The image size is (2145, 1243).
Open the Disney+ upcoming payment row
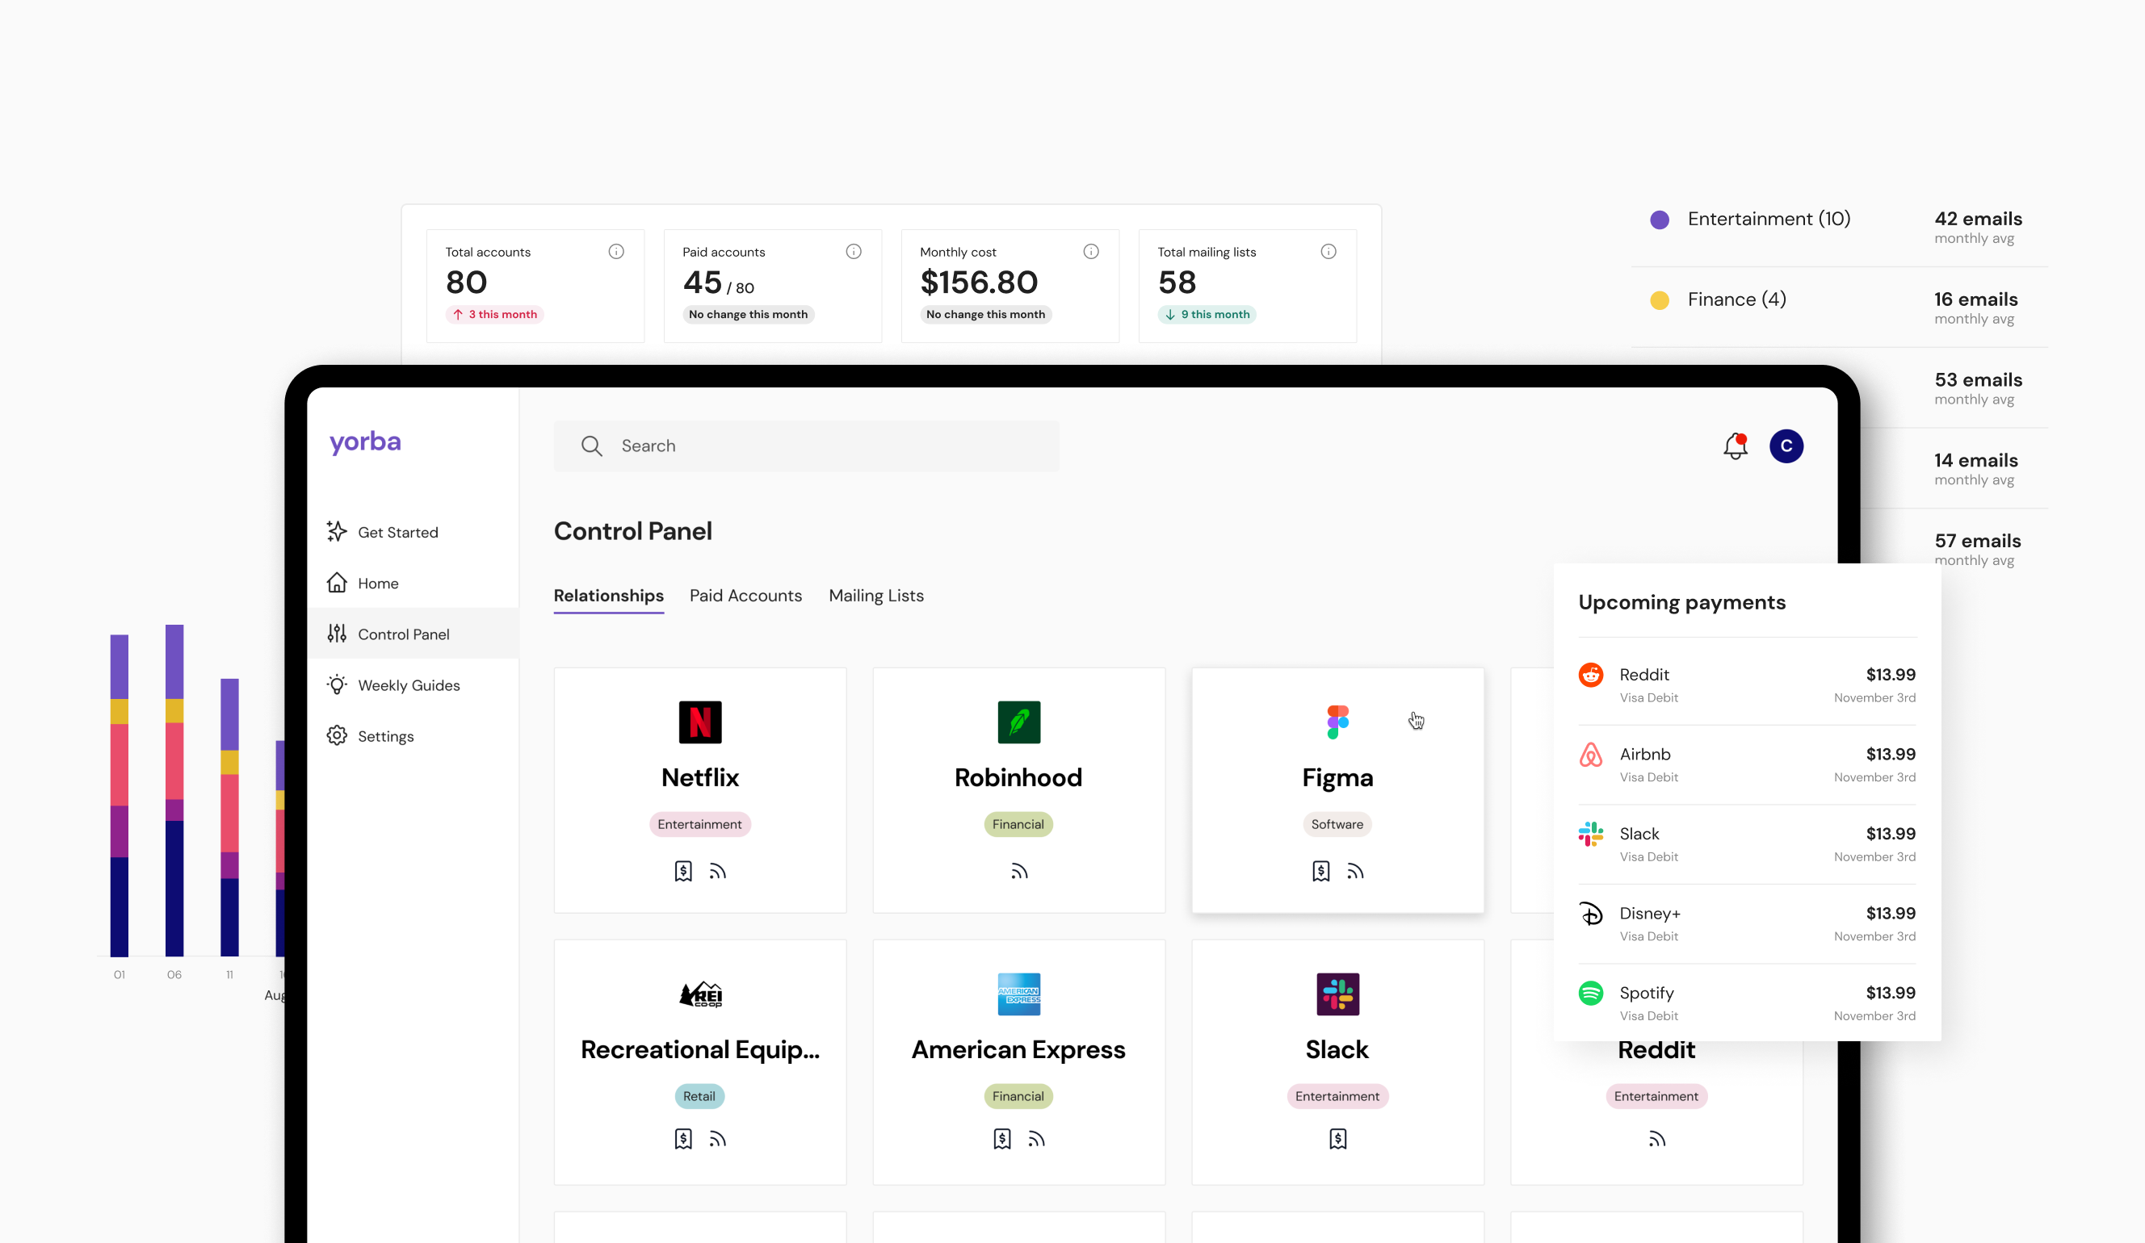click(x=1747, y=923)
